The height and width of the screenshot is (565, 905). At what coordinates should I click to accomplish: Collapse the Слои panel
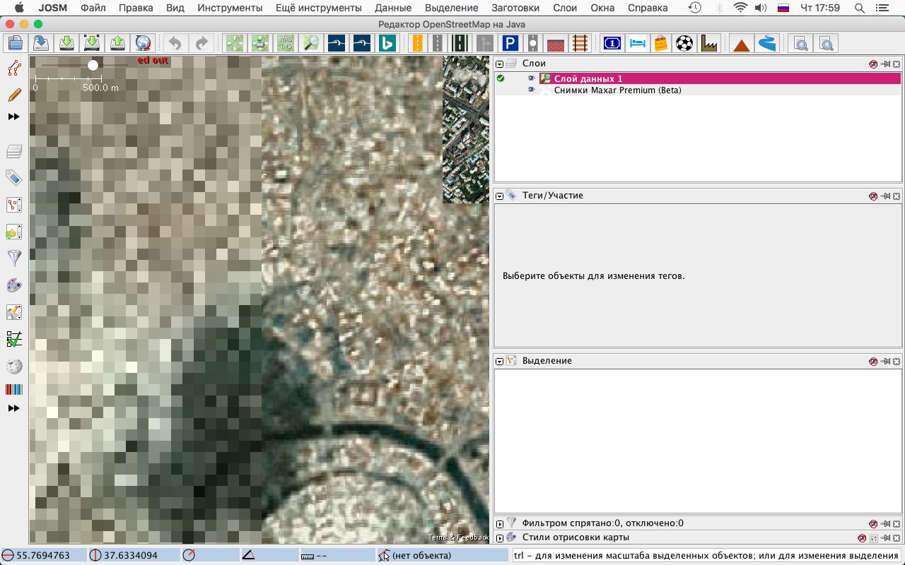499,64
